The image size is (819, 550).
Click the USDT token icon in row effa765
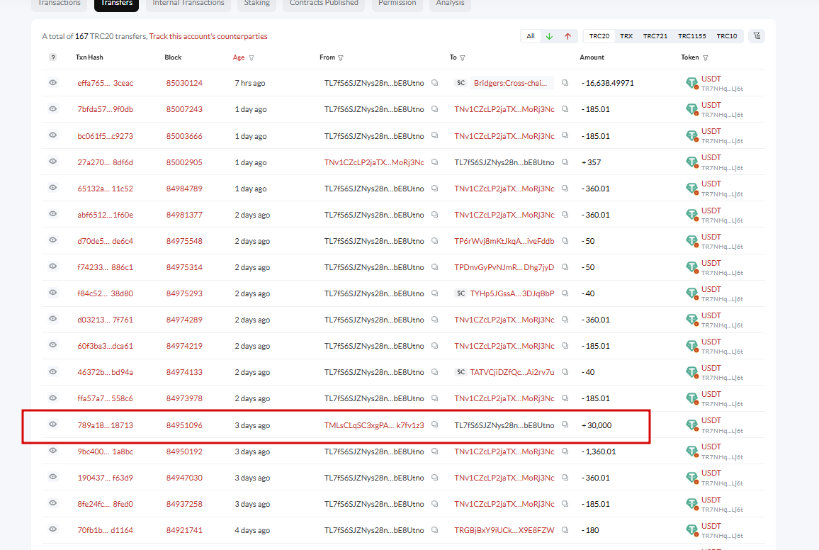click(x=692, y=83)
